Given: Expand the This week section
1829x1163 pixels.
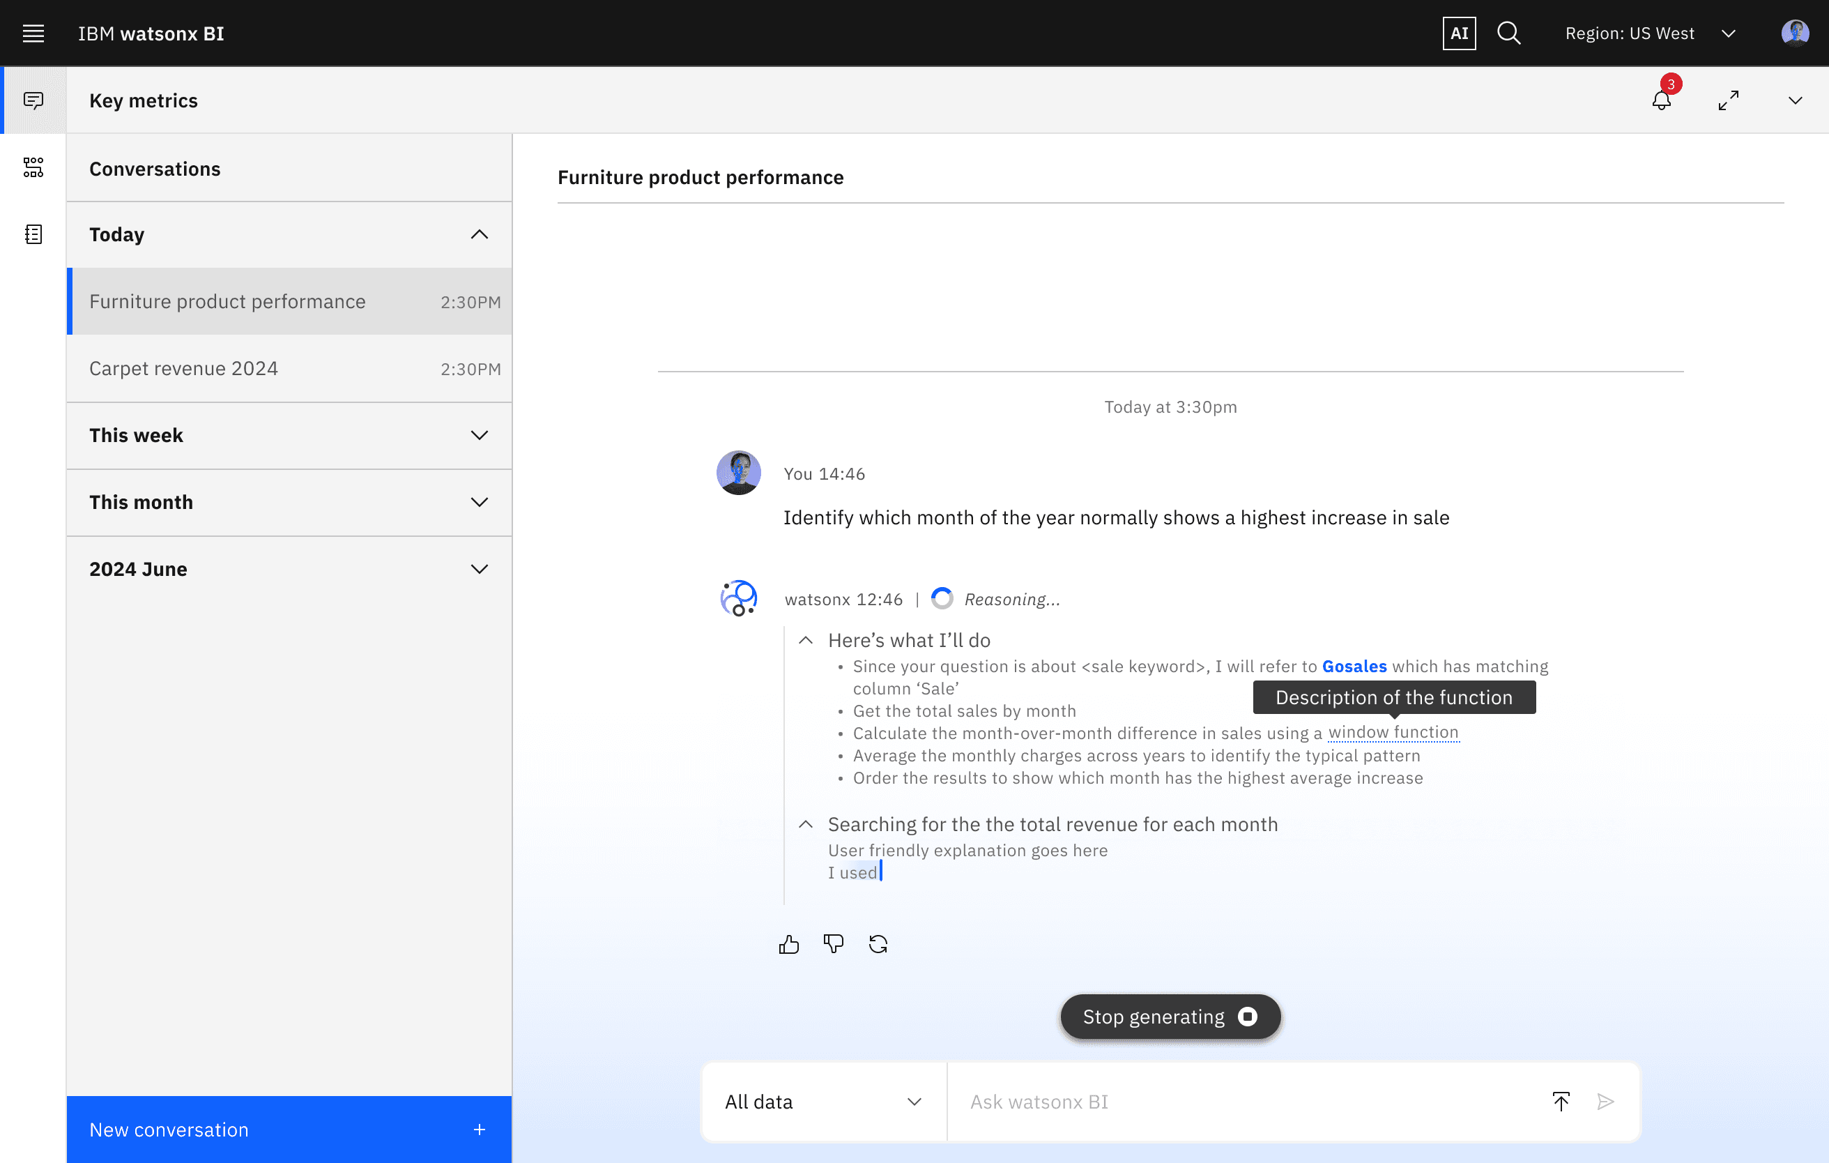Looking at the screenshot, I should point(480,435).
